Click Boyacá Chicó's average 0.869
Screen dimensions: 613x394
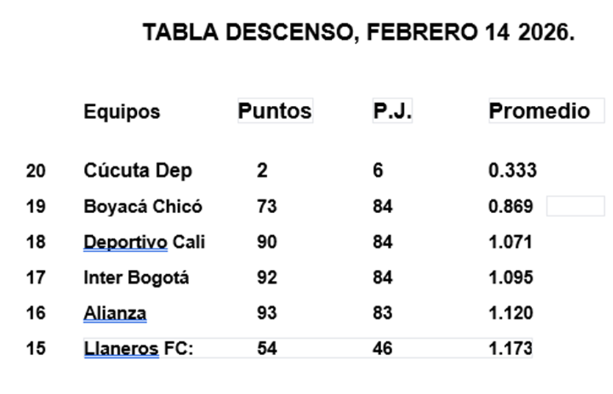(511, 207)
